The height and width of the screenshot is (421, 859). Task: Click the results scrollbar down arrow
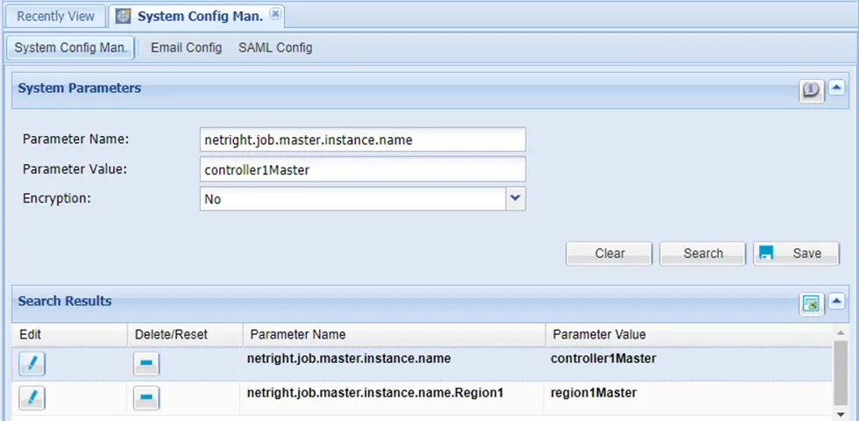pos(841,414)
